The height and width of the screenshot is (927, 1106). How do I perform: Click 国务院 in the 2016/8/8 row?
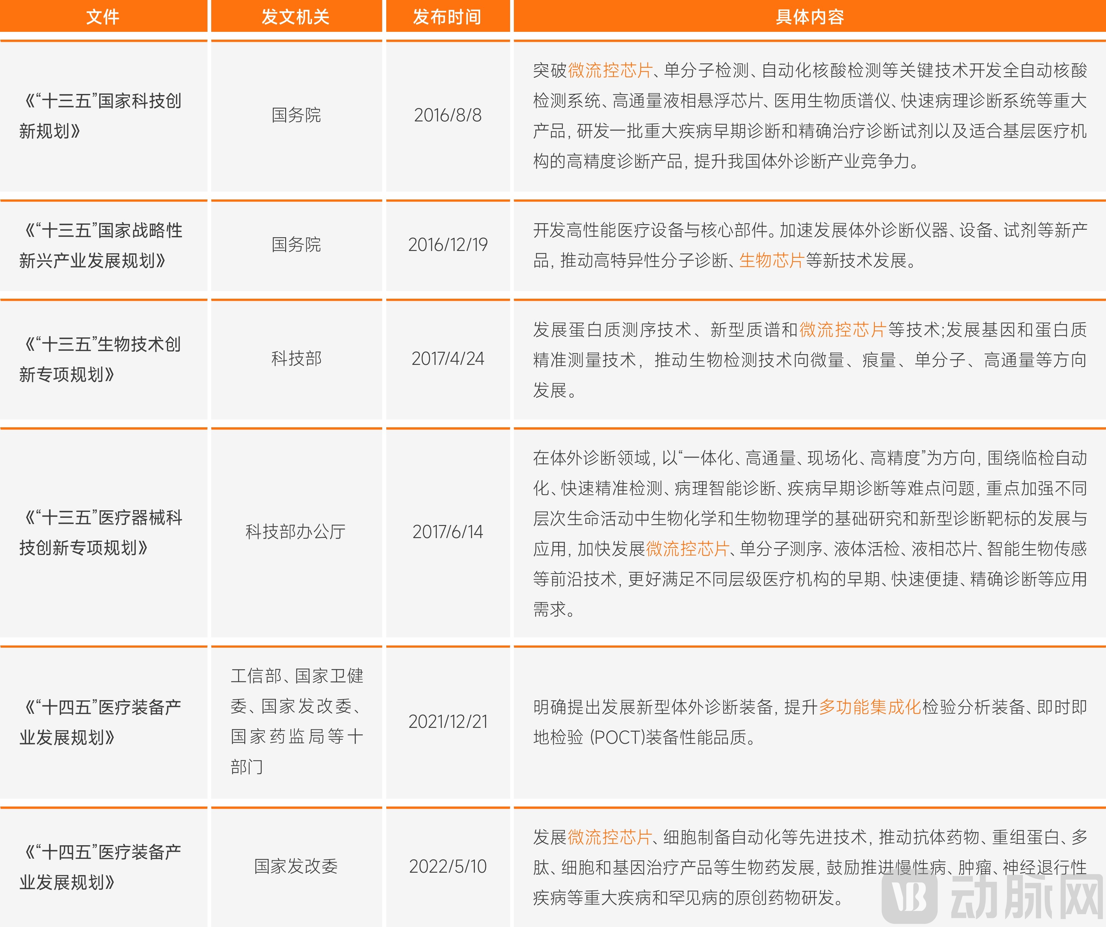[296, 115]
